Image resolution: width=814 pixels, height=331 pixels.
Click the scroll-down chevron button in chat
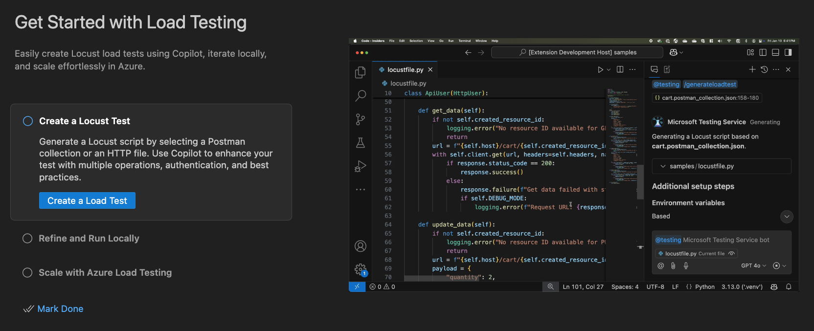pos(787,216)
